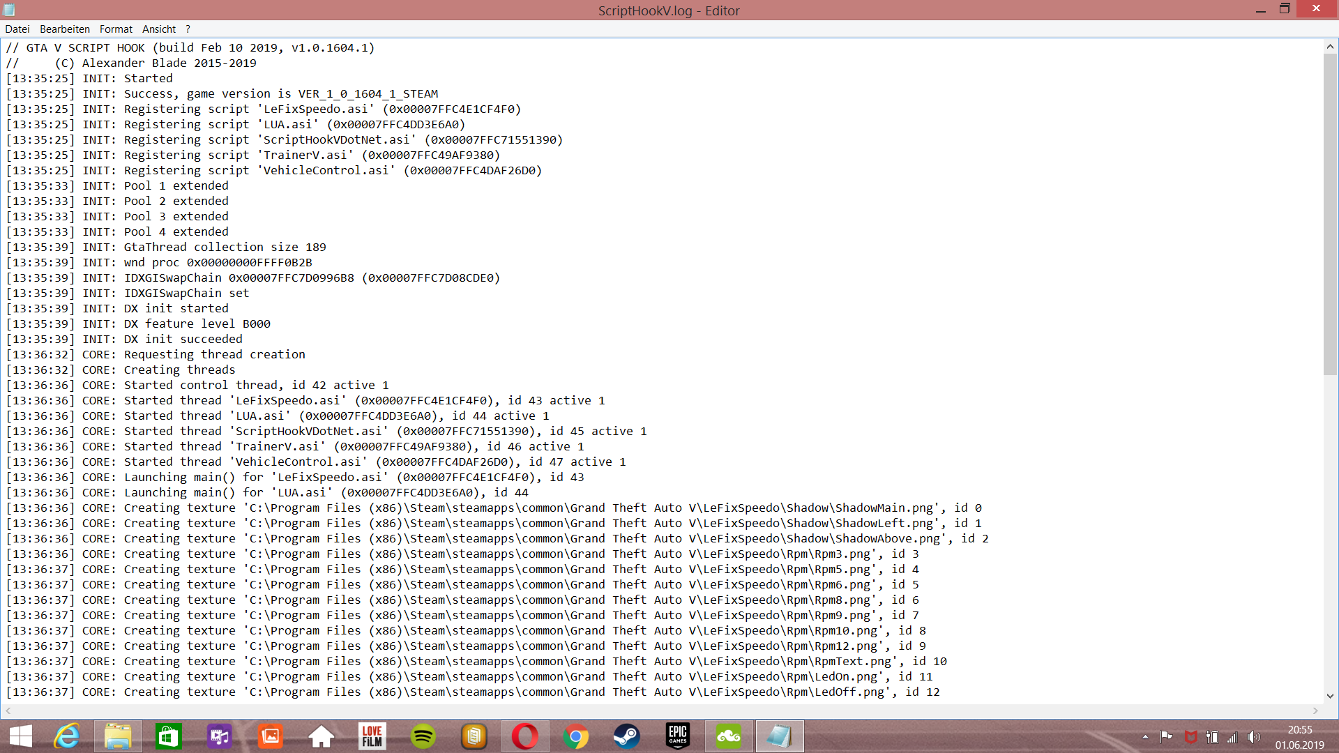The height and width of the screenshot is (753, 1339).
Task: Open the Datei menu
Action: pyautogui.click(x=17, y=29)
